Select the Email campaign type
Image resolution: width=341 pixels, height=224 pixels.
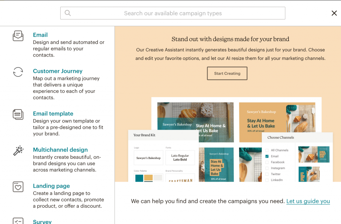40,35
